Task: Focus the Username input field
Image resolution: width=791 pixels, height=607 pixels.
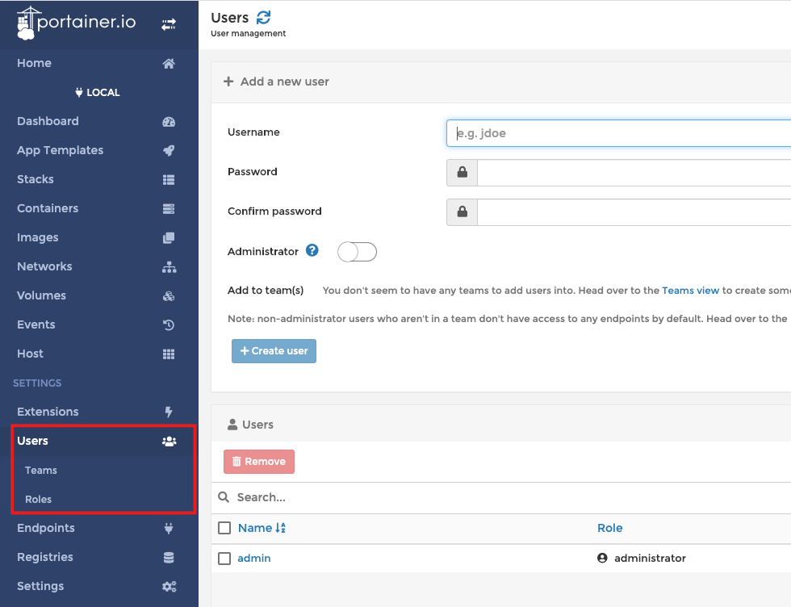Action: click(x=618, y=133)
